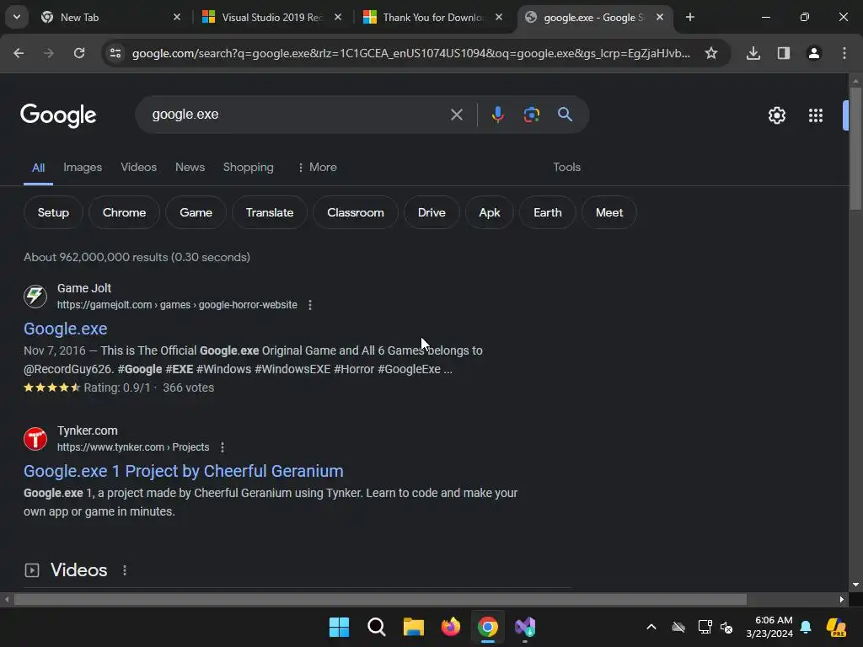Open Tynker result options menu
Screen dimensions: 863x647
click(222, 447)
